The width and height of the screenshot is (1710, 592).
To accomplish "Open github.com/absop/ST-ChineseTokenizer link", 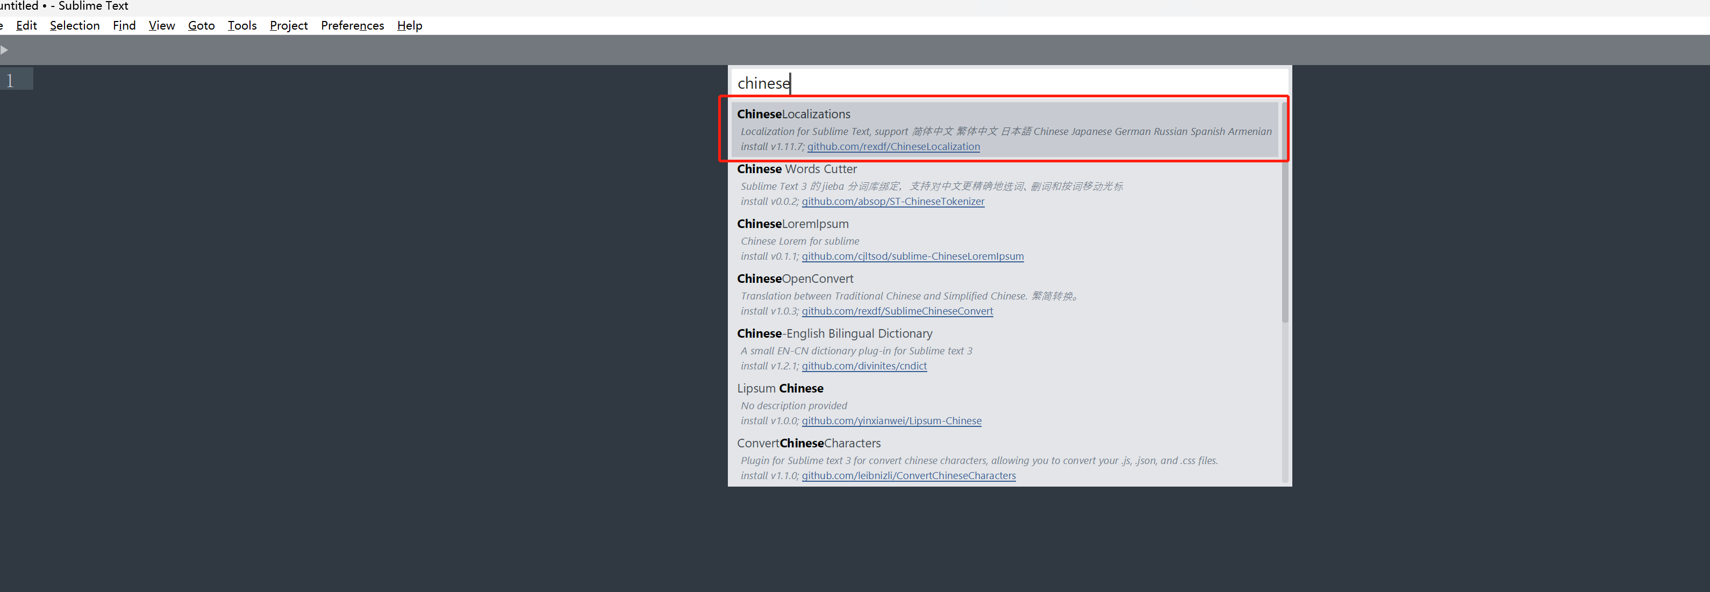I will pos(893,202).
